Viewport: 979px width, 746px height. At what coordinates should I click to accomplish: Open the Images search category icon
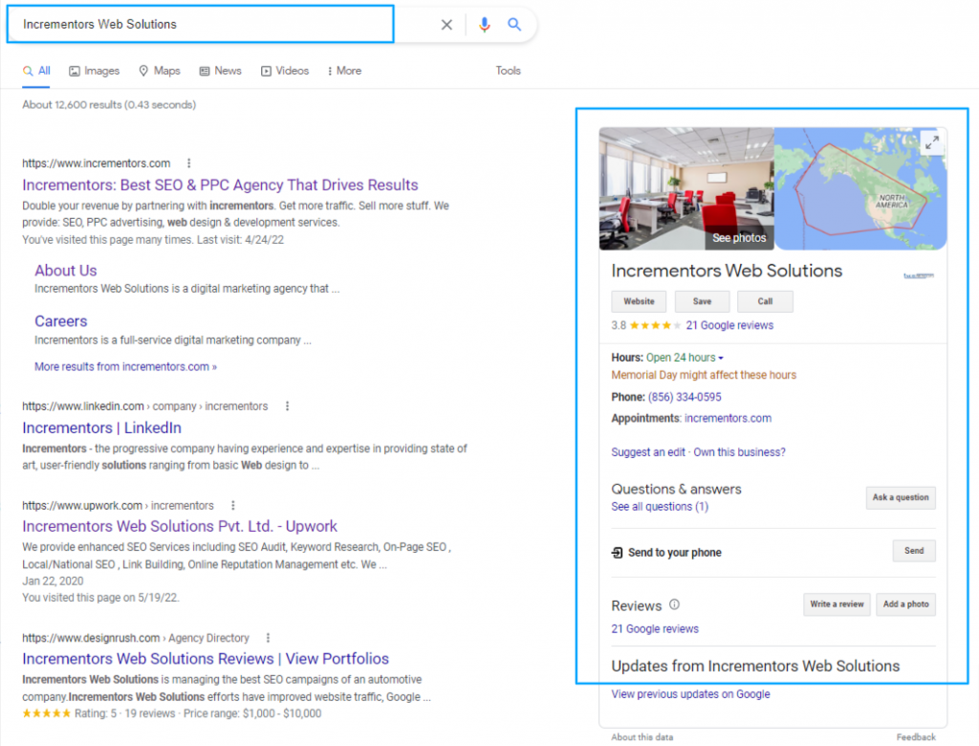pos(73,71)
